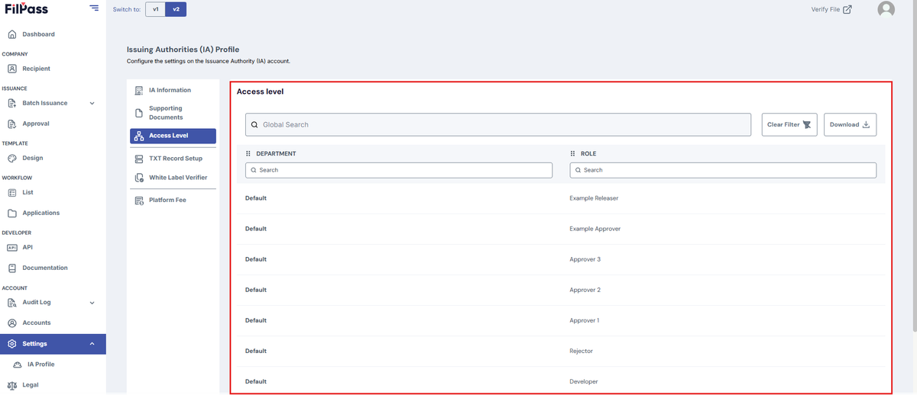Click the Accounts user icon
This screenshot has width=917, height=395.
(12, 323)
